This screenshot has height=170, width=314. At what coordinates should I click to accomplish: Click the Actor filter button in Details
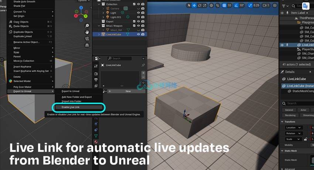tap(303, 110)
